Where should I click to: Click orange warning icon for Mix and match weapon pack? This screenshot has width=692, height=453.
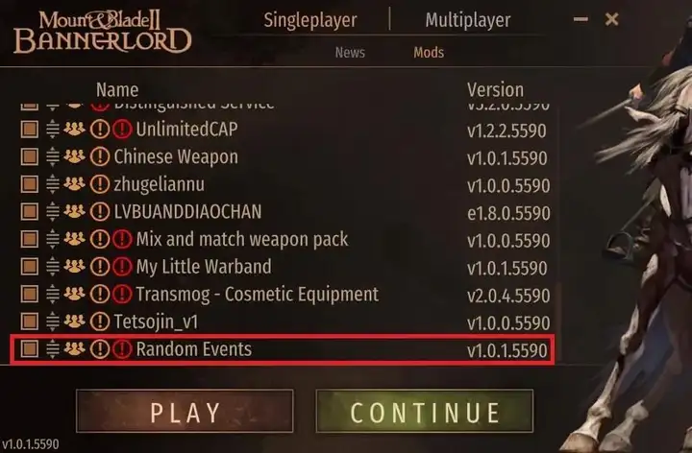pyautogui.click(x=100, y=239)
